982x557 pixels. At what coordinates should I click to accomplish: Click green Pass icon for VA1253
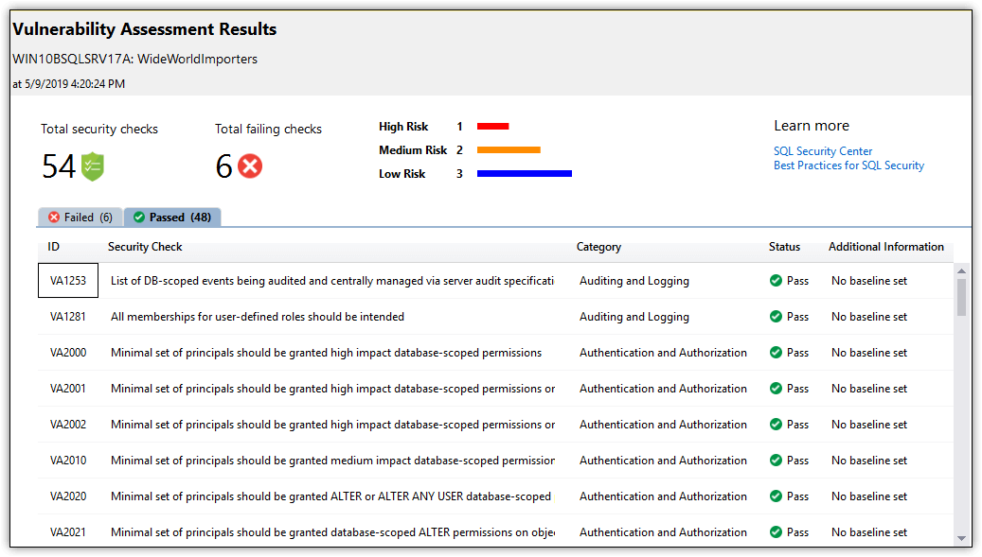776,281
